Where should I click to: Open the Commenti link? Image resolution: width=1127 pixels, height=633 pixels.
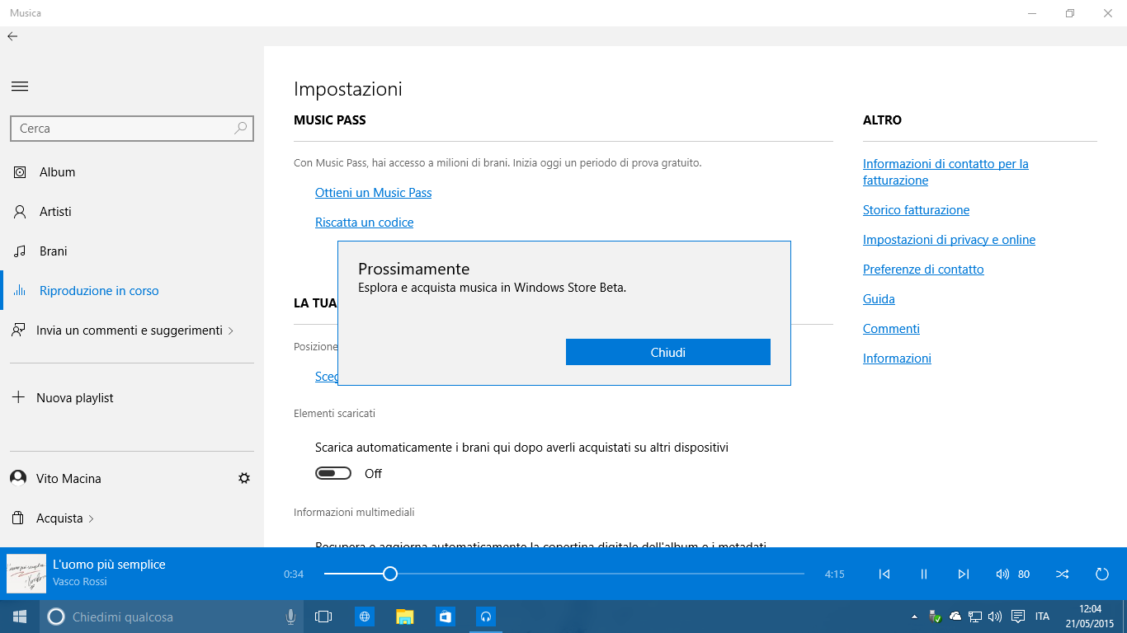coord(891,329)
